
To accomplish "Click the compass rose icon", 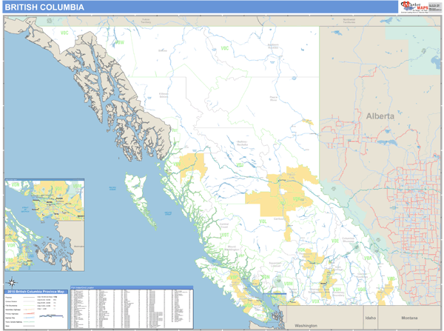I will pyautogui.click(x=13, y=282).
